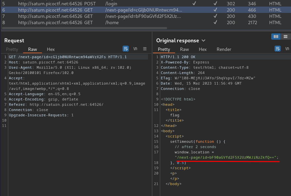The width and height of the screenshot is (291, 196).
Task: Select history row 8 GET /home
Action: coord(146,23)
